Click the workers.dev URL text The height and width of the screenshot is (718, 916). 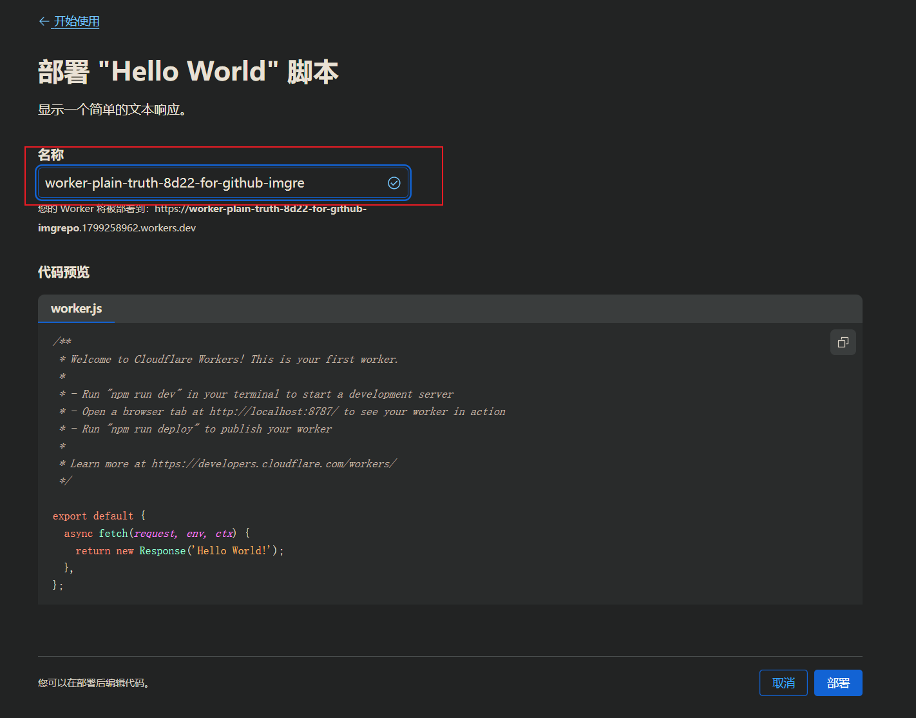click(202, 218)
